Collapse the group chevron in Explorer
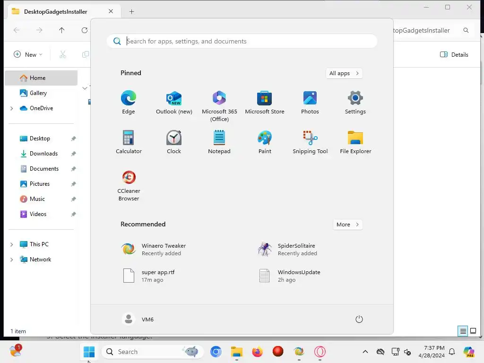The width and height of the screenshot is (484, 363). pyautogui.click(x=85, y=88)
